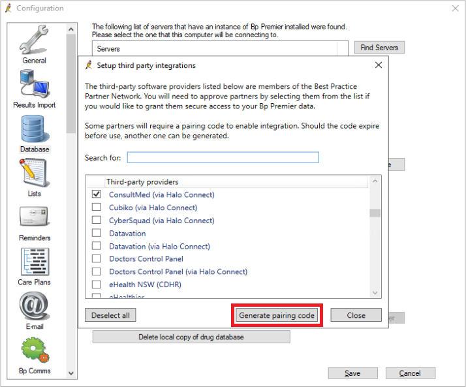Click the Search for text field
Image resolution: width=466 pixels, height=387 pixels.
tap(223, 157)
